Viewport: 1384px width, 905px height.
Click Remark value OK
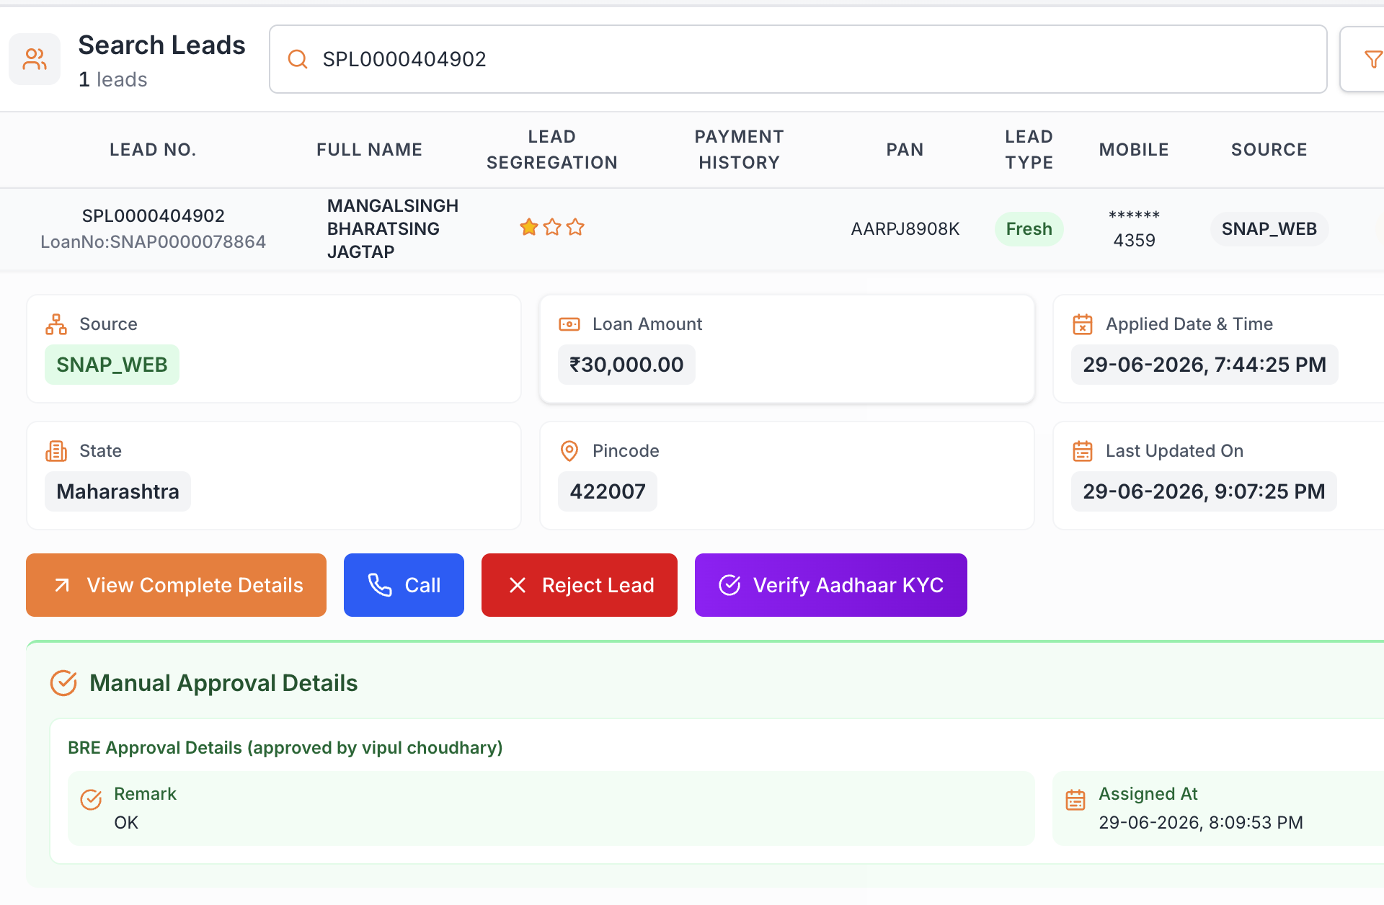126,822
